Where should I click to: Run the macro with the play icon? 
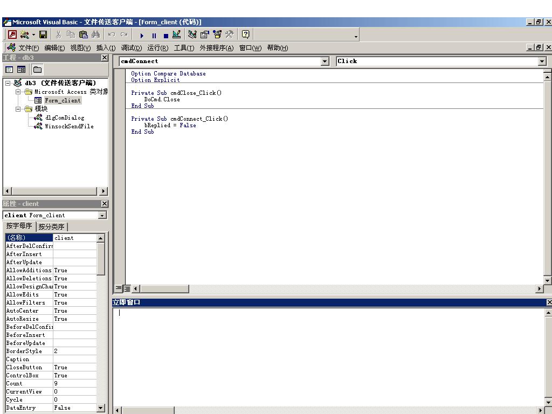(x=142, y=35)
